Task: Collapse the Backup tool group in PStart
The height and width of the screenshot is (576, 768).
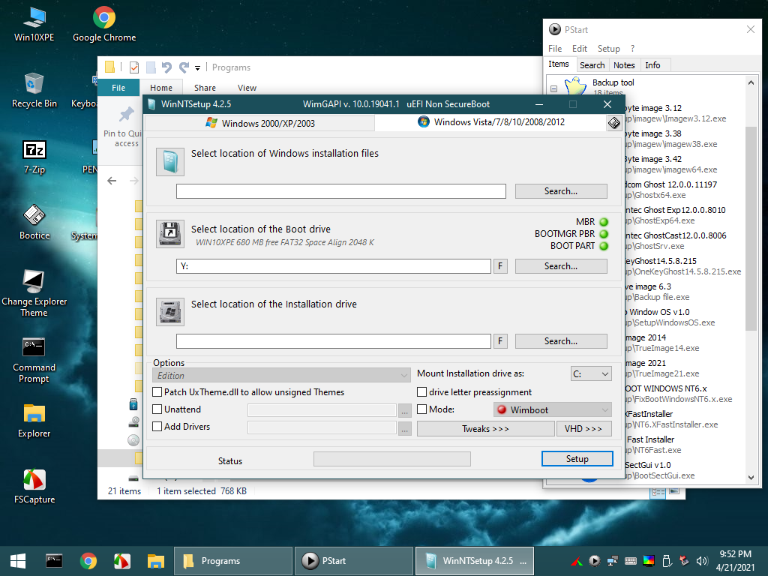Action: [553, 88]
